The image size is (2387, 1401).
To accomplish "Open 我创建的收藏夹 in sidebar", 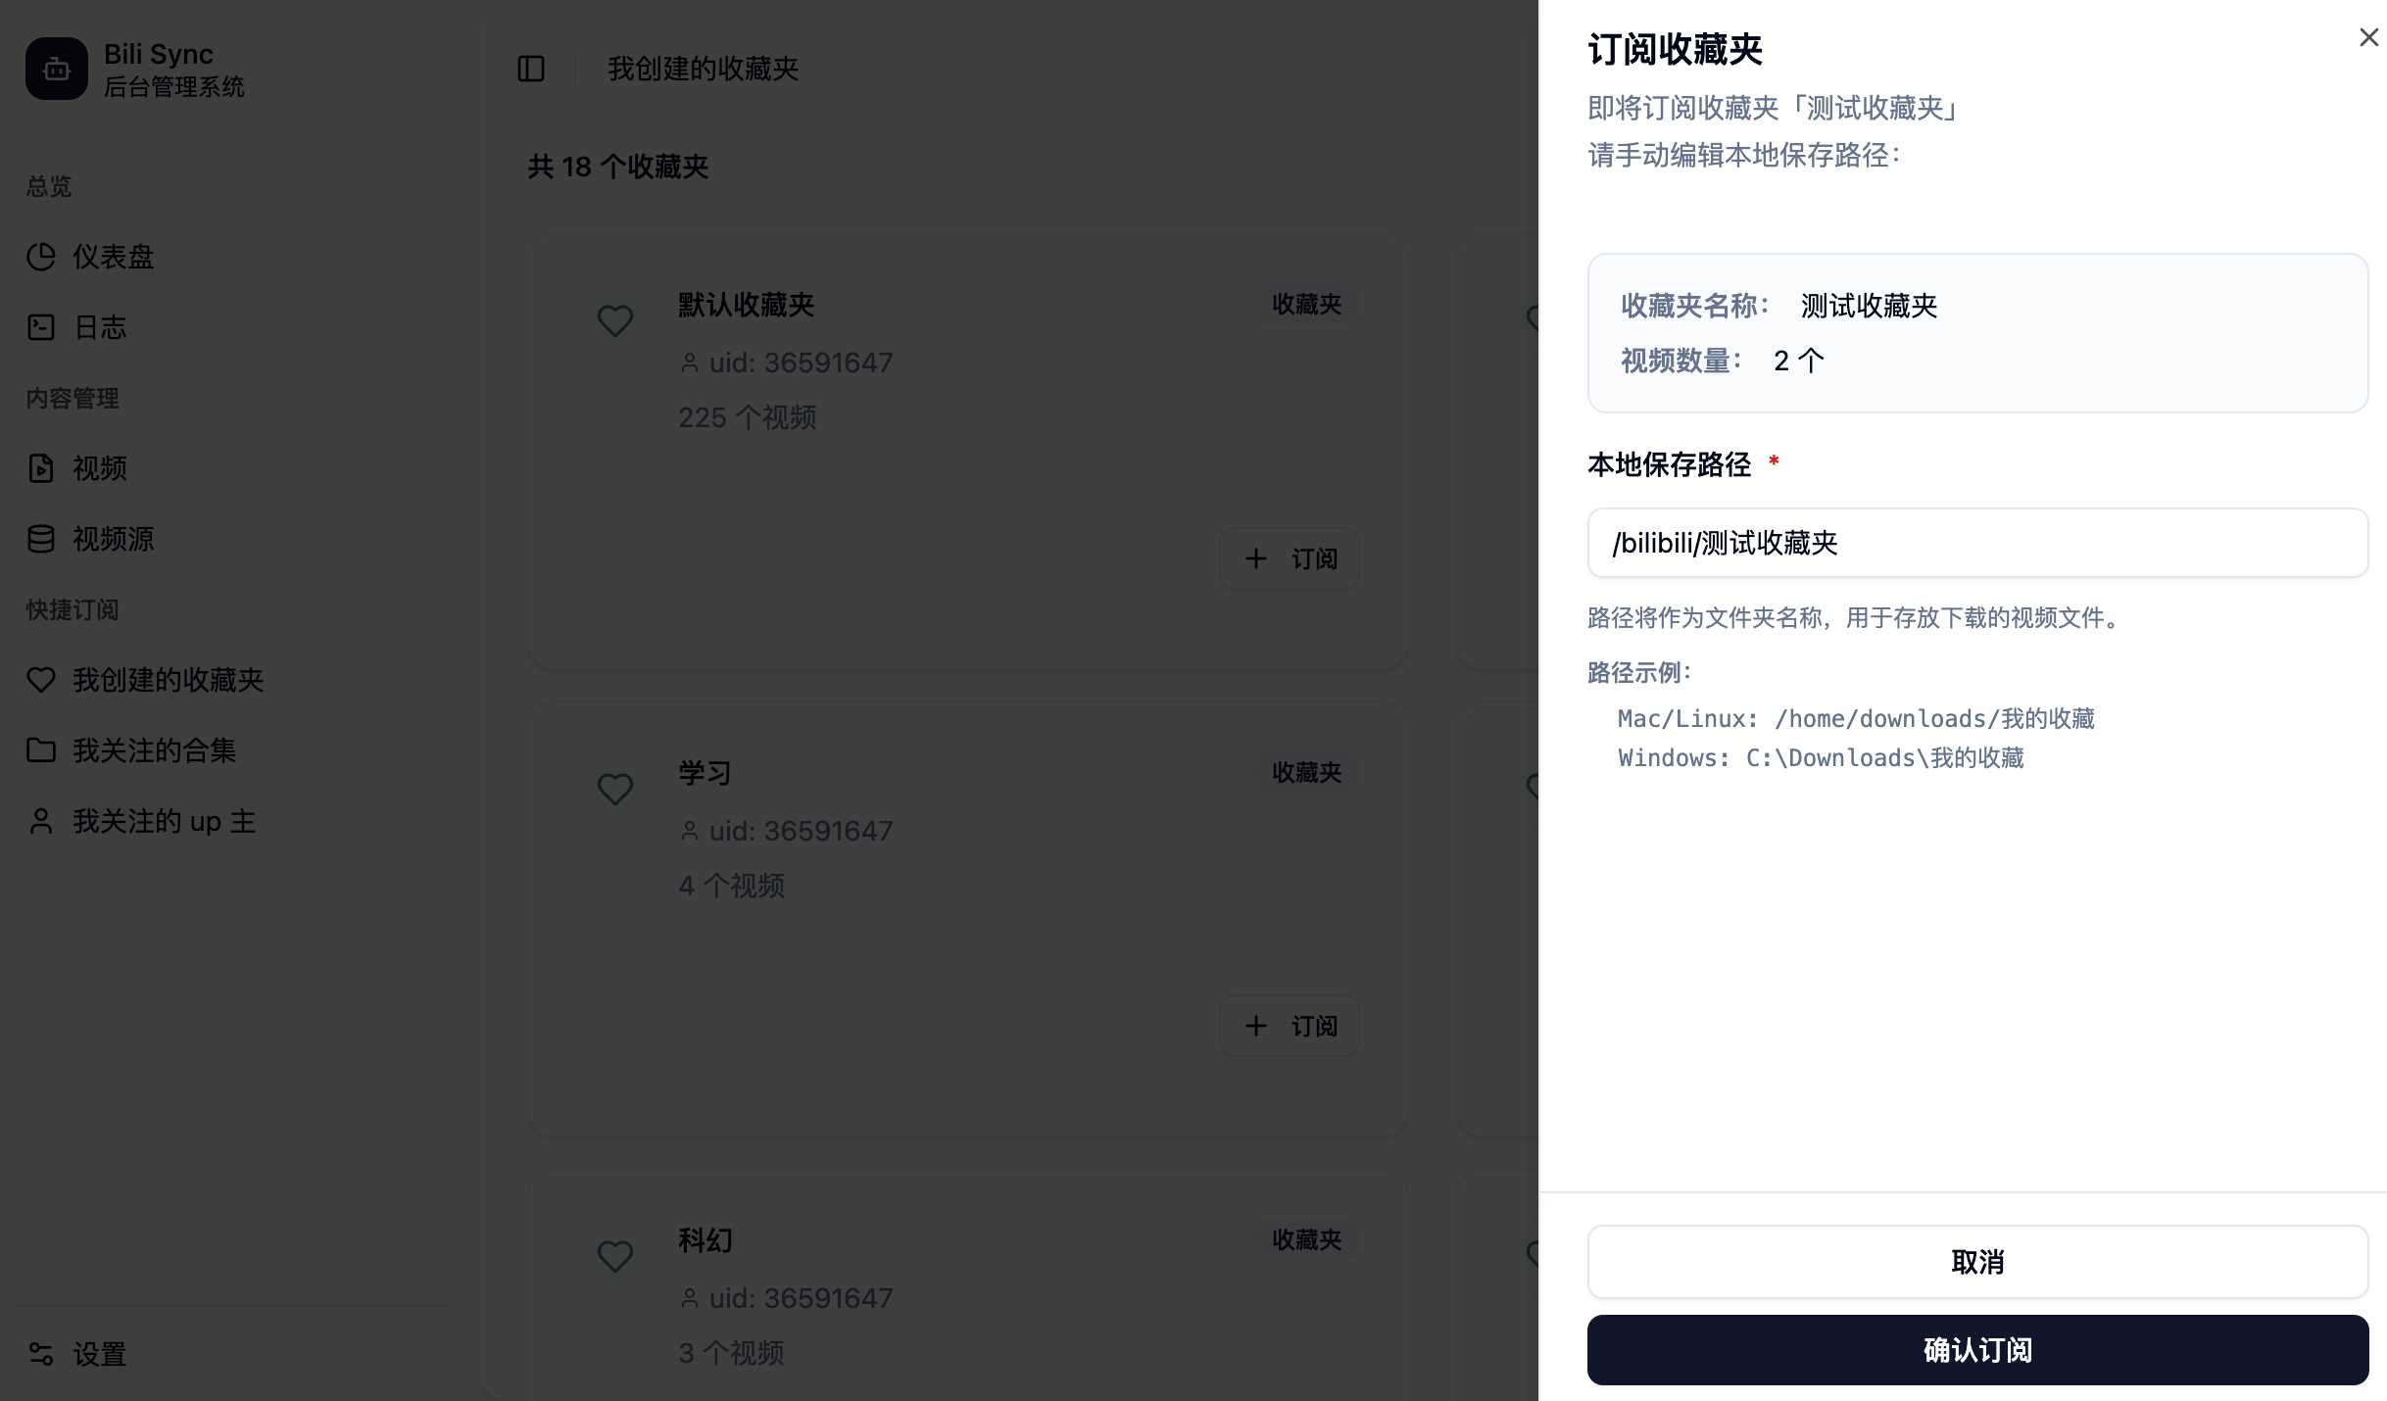I will 145,680.
